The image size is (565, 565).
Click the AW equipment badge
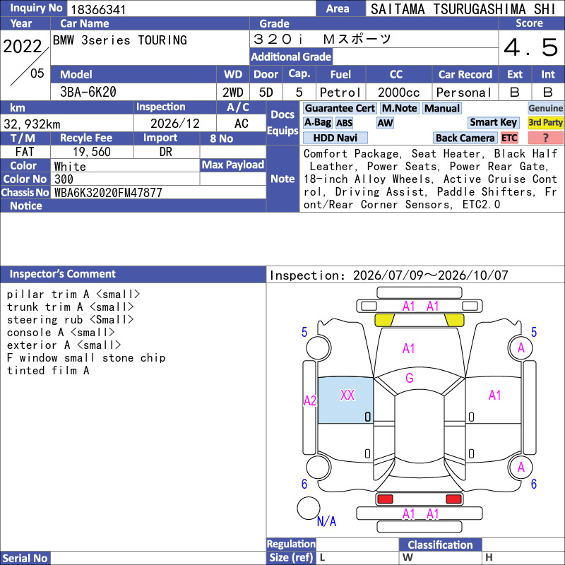(x=385, y=123)
